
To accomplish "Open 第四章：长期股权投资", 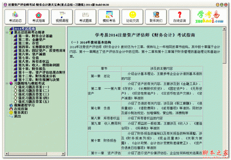I will (x=35, y=47).
